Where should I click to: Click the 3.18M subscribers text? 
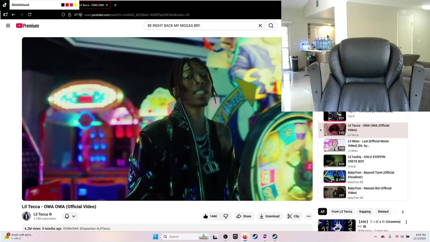click(45, 219)
